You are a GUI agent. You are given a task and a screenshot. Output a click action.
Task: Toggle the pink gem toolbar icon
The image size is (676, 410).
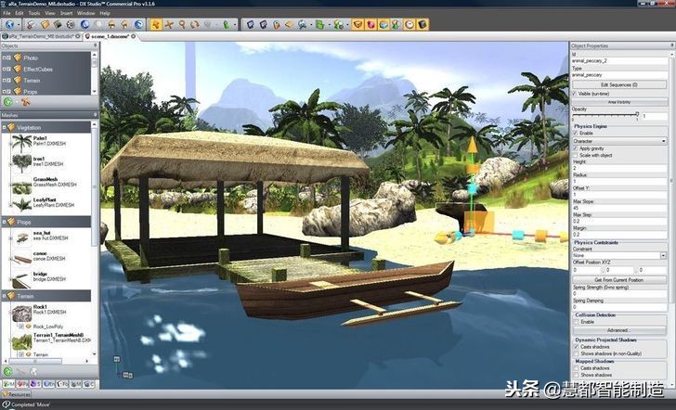(x=370, y=24)
